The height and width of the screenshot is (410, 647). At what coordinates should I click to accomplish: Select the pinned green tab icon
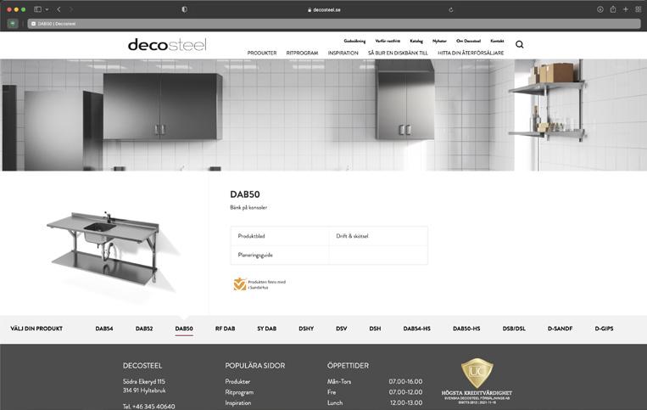point(13,24)
